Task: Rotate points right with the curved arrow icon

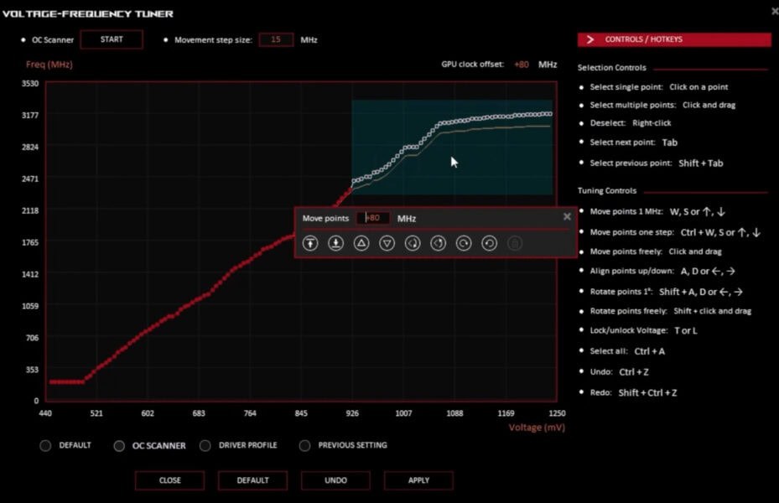Action: [438, 243]
